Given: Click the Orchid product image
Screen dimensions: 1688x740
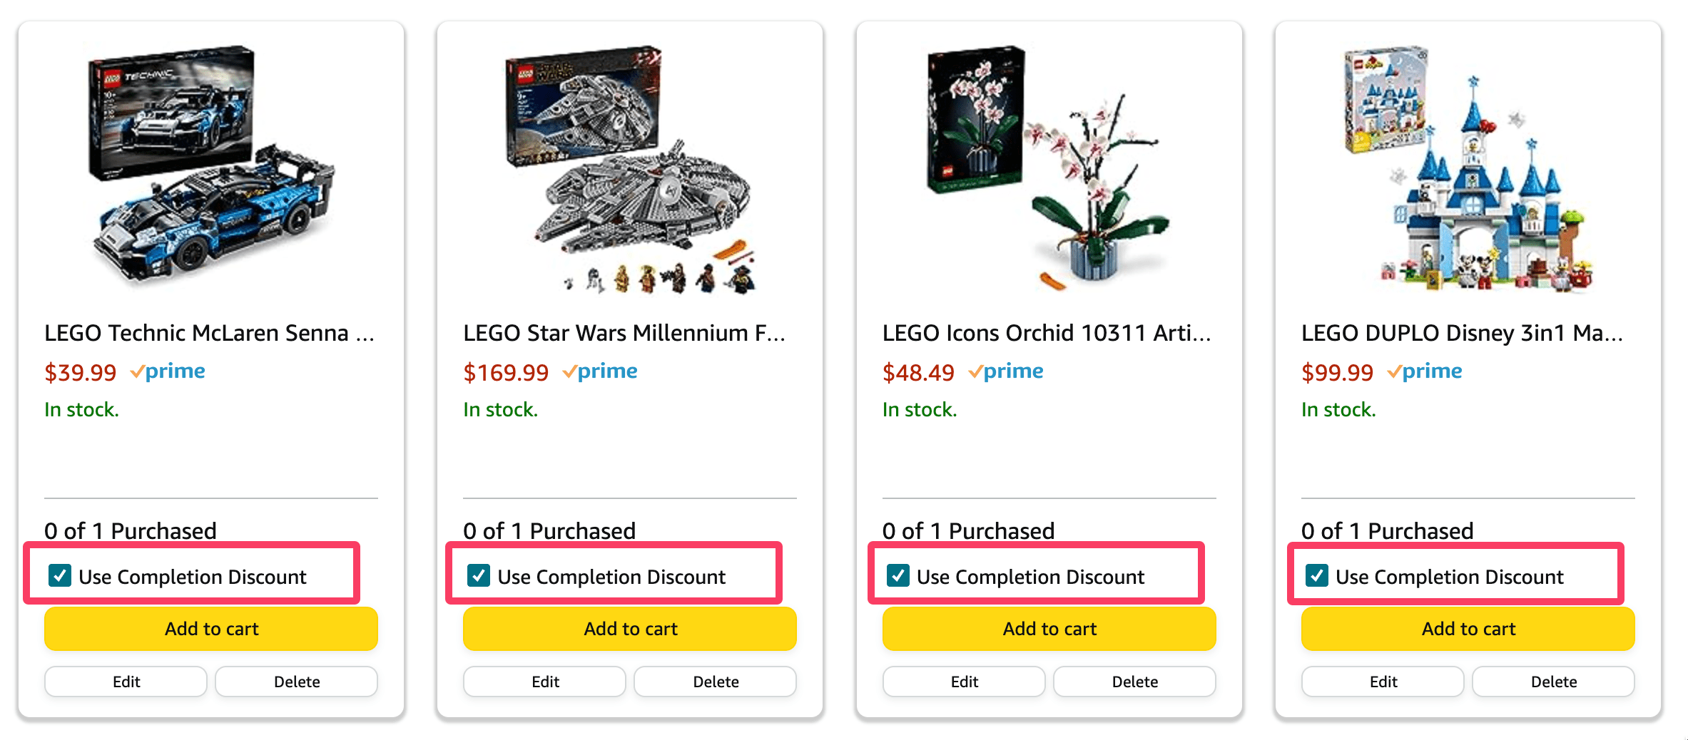Looking at the screenshot, I should point(1049,164).
